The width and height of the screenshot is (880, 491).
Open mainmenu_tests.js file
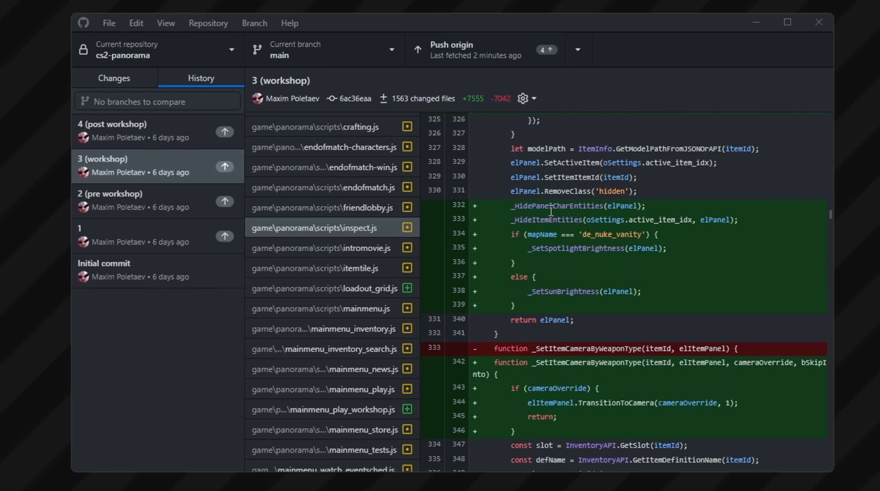pos(332,450)
